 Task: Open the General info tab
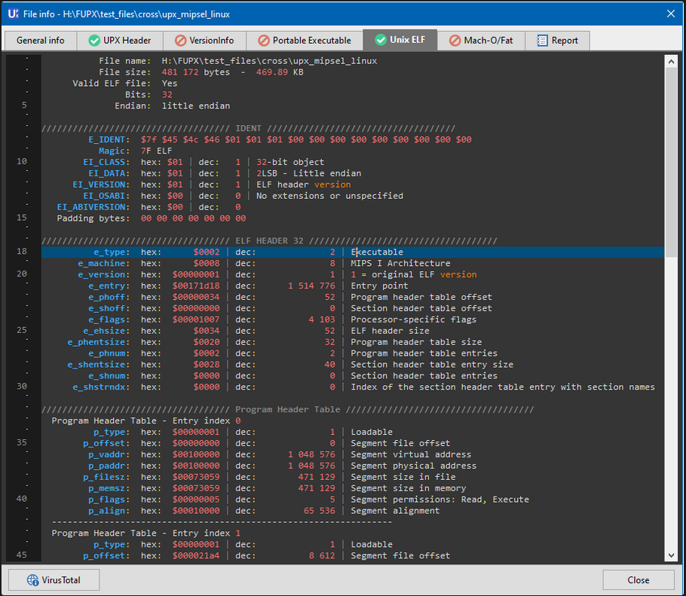40,41
